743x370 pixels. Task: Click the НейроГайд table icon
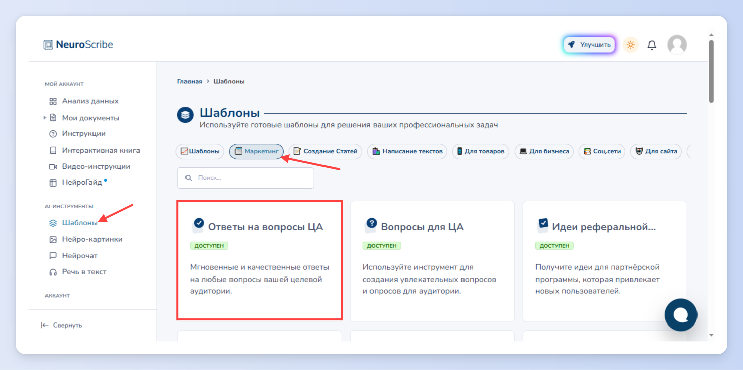[53, 182]
